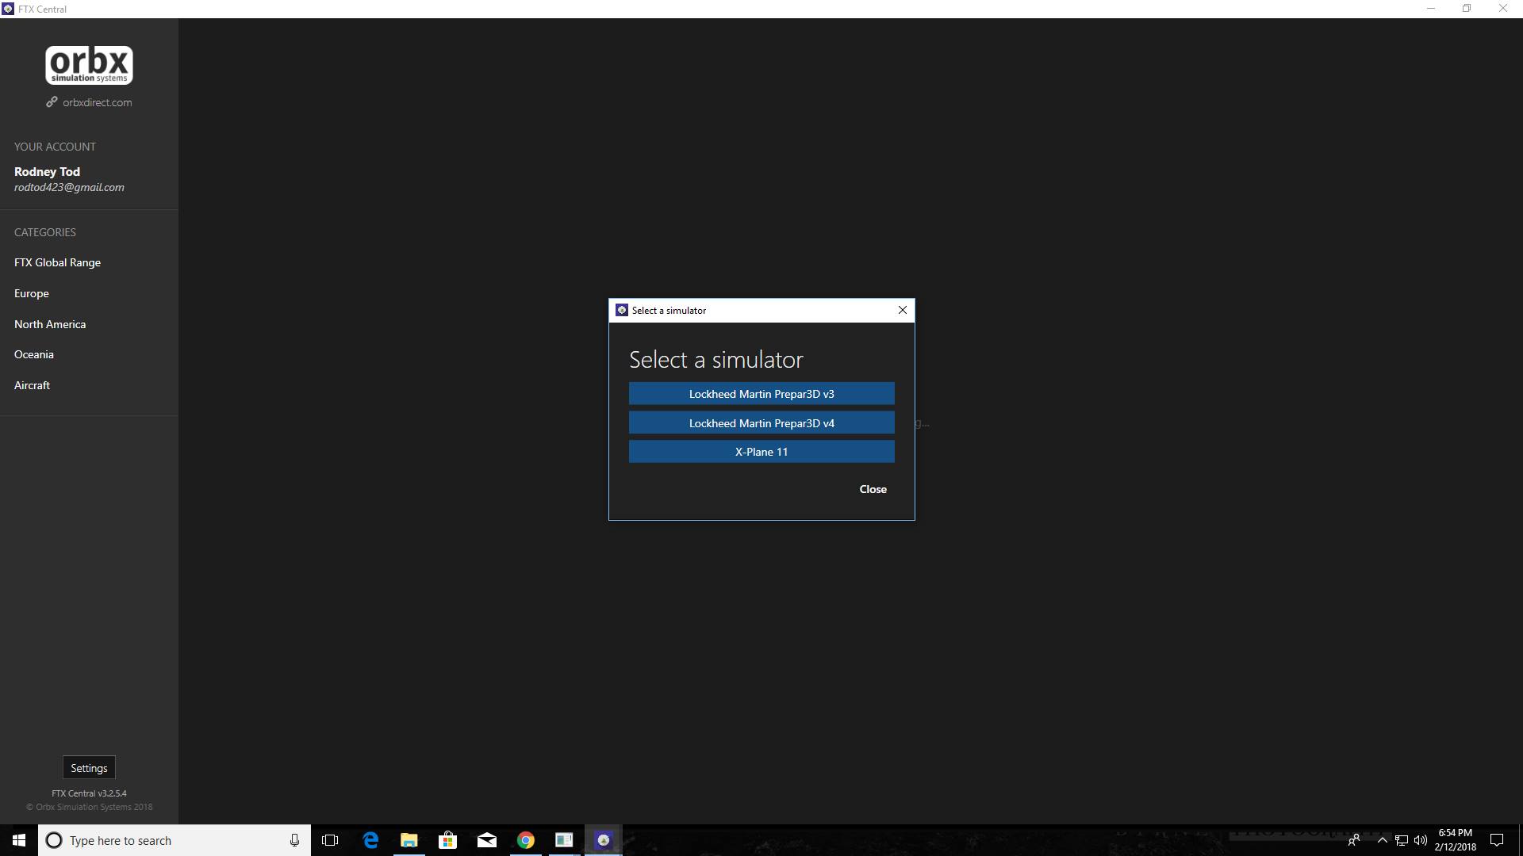Select Lockheed Martin Prepar3D v4
Viewport: 1523px width, 856px height.
point(761,422)
